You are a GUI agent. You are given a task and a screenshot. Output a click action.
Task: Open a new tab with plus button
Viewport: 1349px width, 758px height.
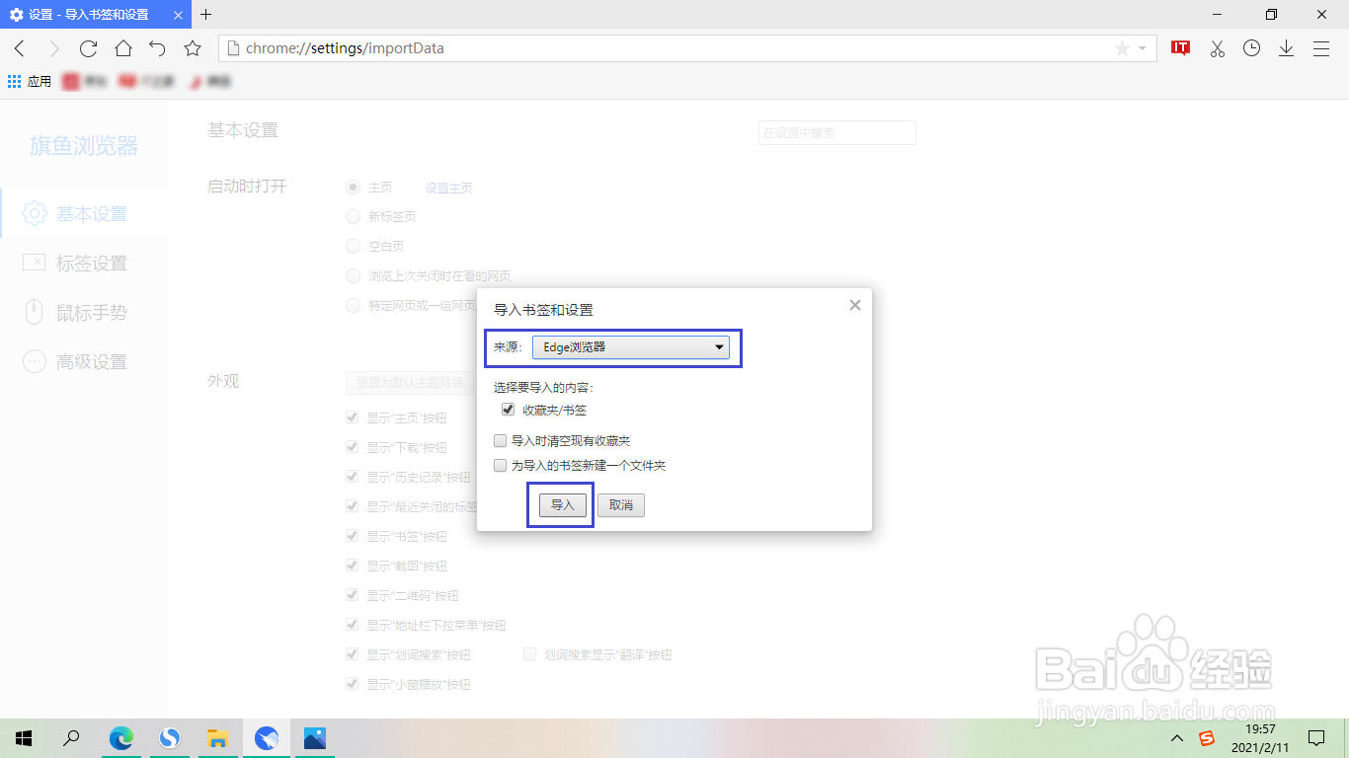(205, 15)
